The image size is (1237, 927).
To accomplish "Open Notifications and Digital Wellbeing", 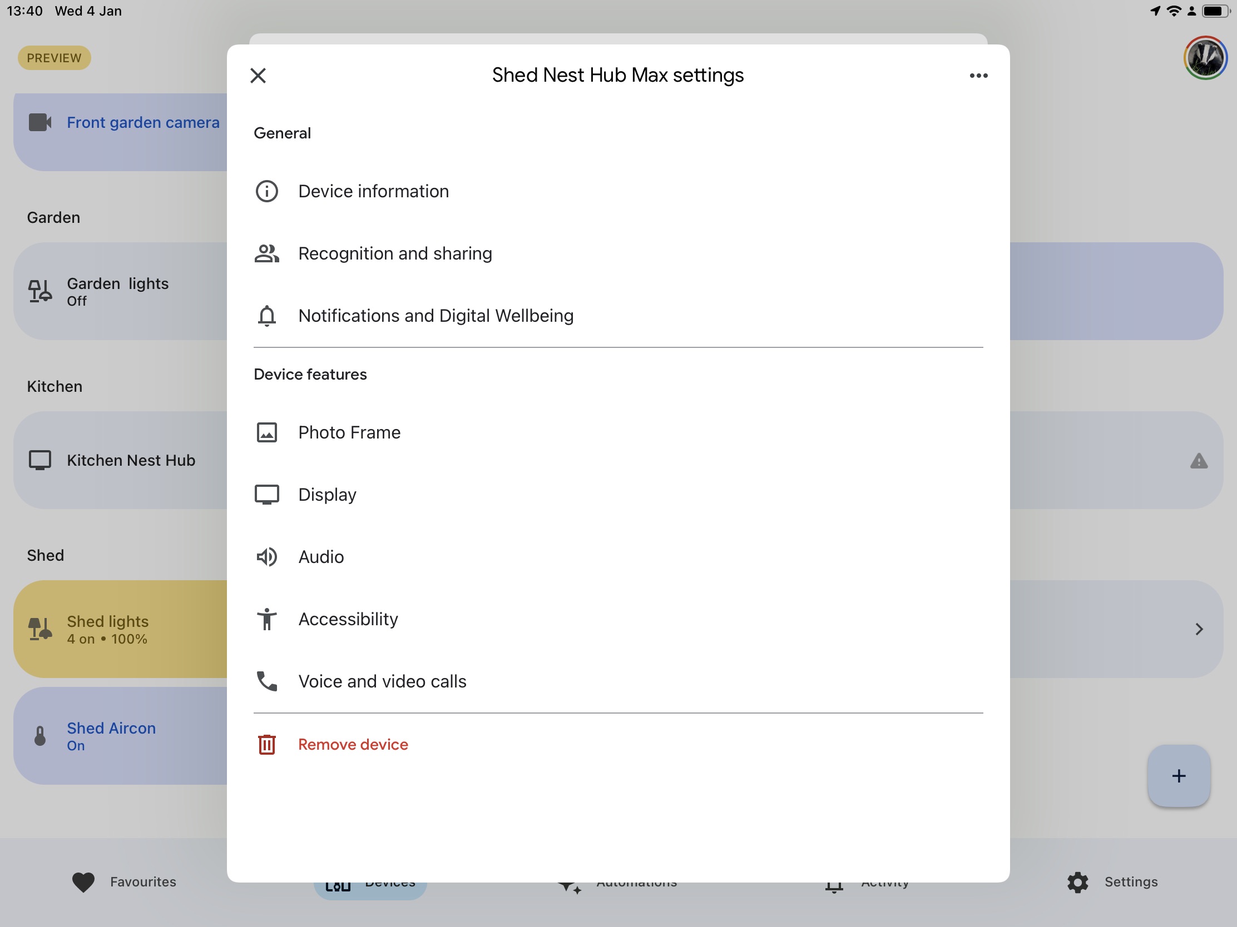I will [618, 316].
